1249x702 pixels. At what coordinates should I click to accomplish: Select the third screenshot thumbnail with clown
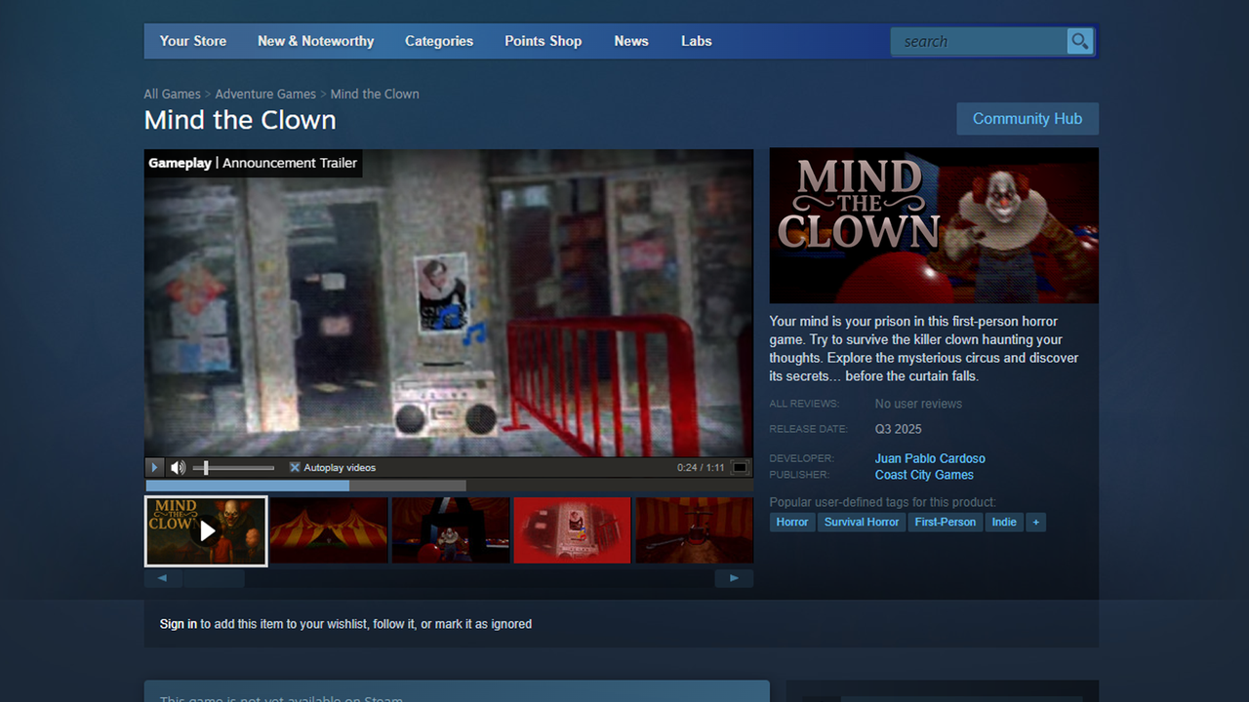[x=451, y=530]
